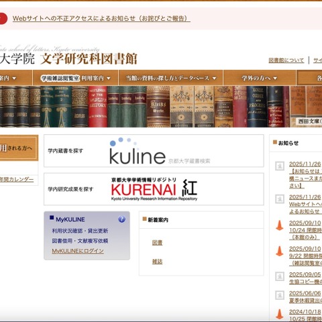This screenshot has height=322, width=322.
Task: Click the お知らせ heading
Action: (x=288, y=143)
